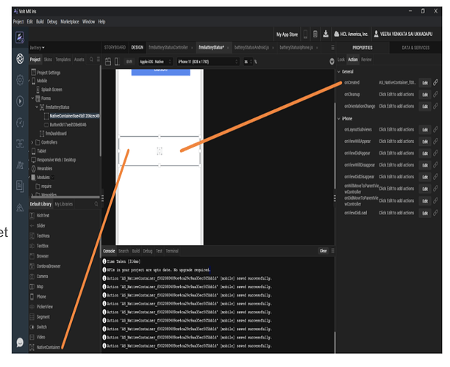Click the HCL America, Inc. cloud account
The image size is (450, 367).
click(351, 34)
